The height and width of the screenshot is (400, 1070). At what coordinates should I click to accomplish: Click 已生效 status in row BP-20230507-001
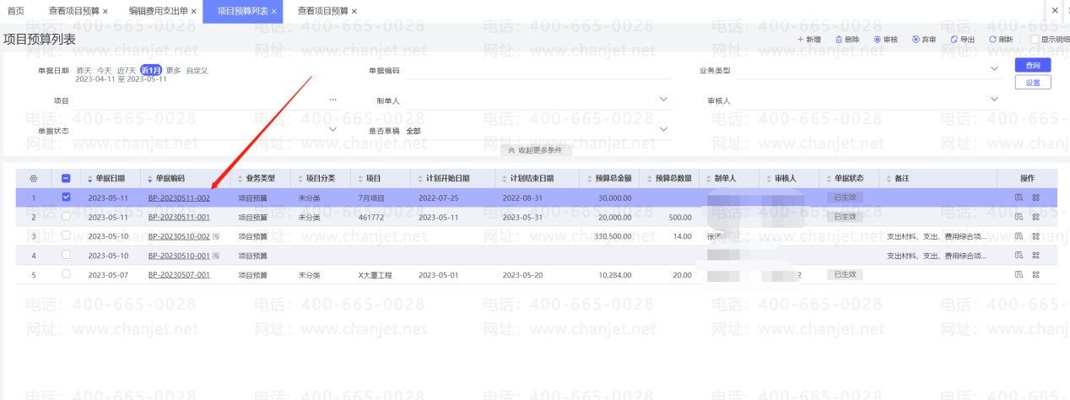click(845, 274)
